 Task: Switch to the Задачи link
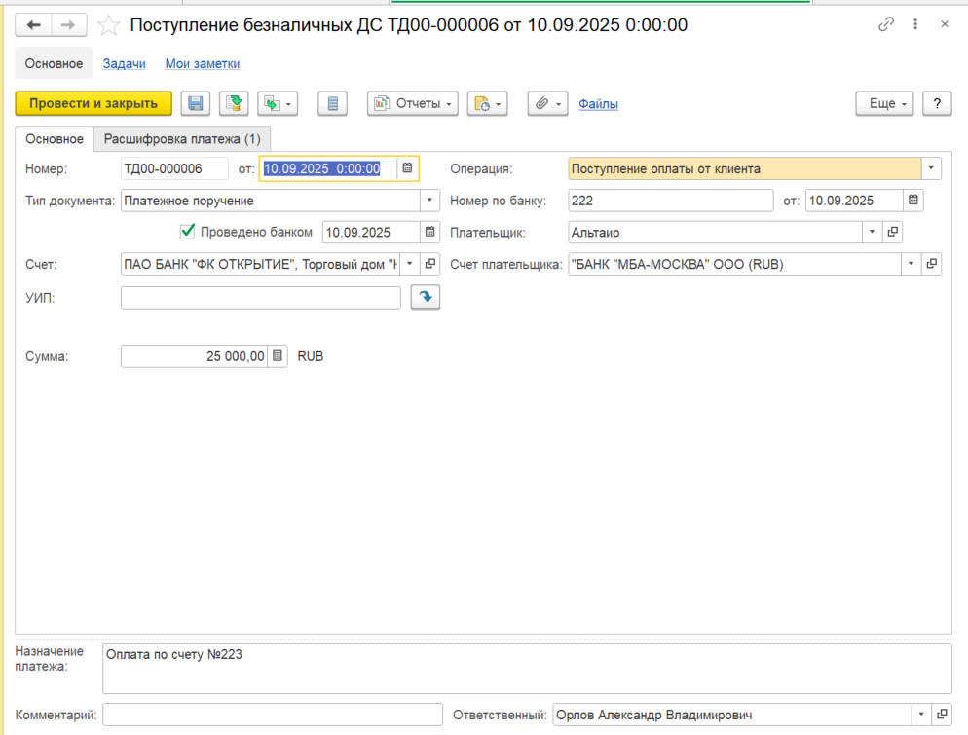pyautogui.click(x=124, y=63)
